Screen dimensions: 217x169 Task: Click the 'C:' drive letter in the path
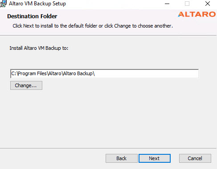pyautogui.click(x=13, y=73)
